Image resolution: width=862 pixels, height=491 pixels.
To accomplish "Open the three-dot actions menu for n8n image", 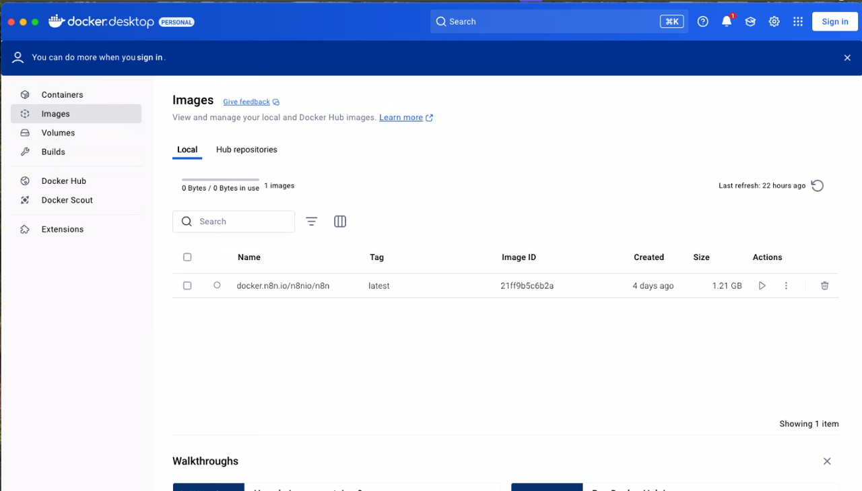I will click(x=786, y=286).
